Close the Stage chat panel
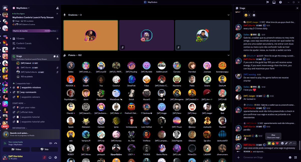The width and height of the screenshot is (301, 162). click(x=297, y=8)
